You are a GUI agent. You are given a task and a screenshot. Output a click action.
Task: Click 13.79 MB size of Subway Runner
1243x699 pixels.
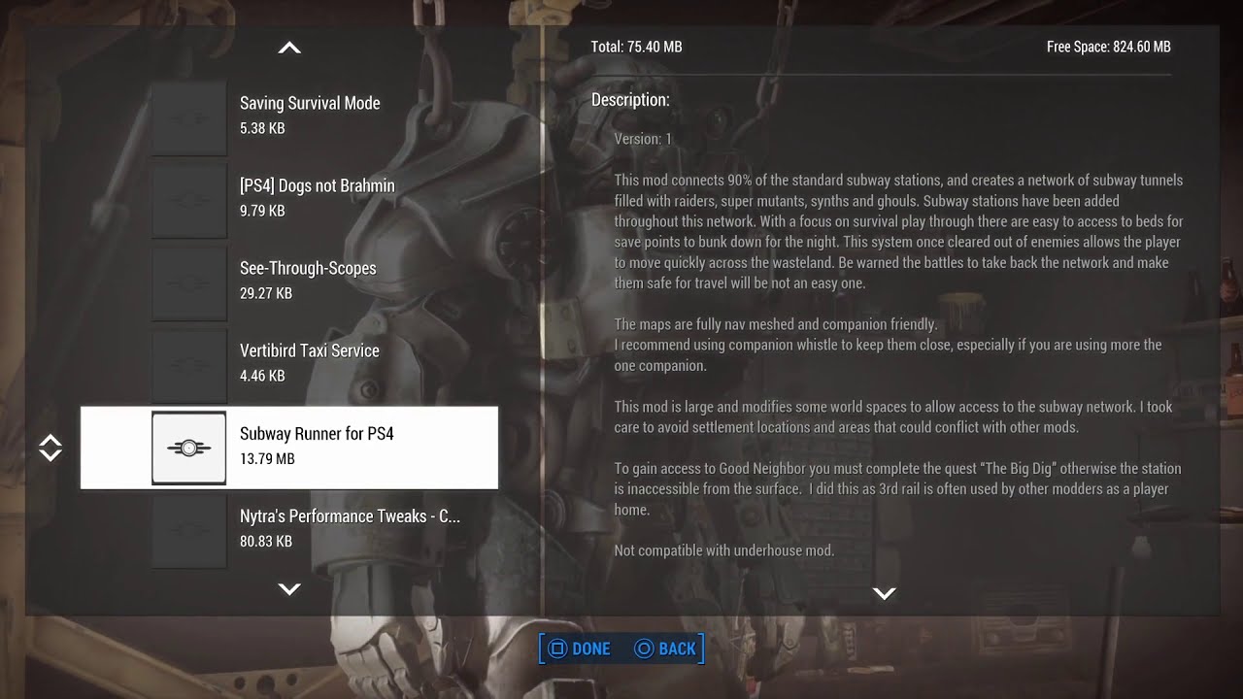267,458
